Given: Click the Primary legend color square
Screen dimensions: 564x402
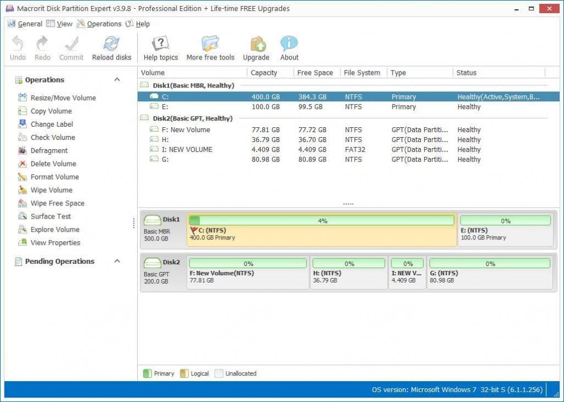Looking at the screenshot, I should pos(148,373).
